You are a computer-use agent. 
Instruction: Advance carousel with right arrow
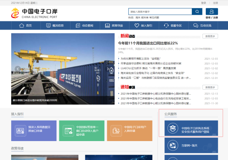tap(108, 69)
